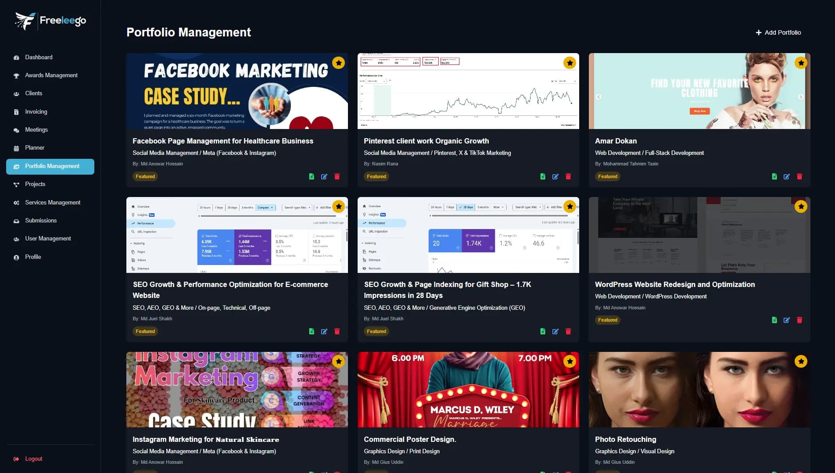Delete the Amar Dokan portfolio
Viewport: 835px width, 473px height.
(x=799, y=176)
